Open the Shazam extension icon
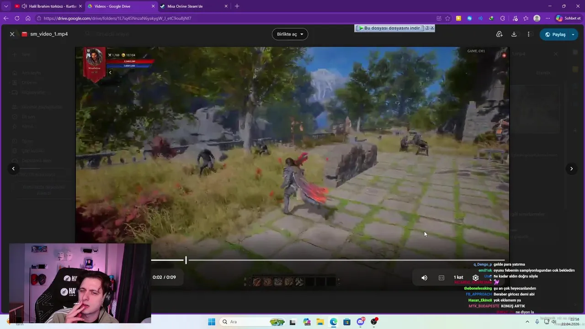585x329 pixels. tap(469, 18)
